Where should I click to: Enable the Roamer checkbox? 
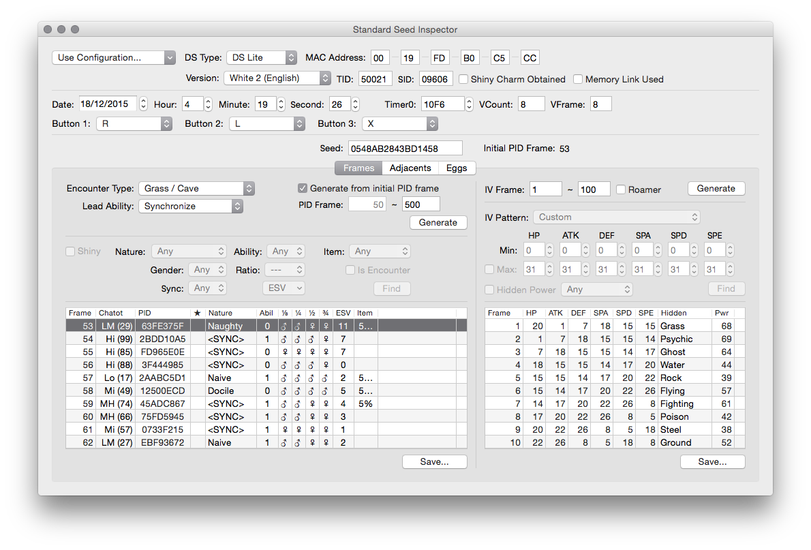pyautogui.click(x=621, y=189)
